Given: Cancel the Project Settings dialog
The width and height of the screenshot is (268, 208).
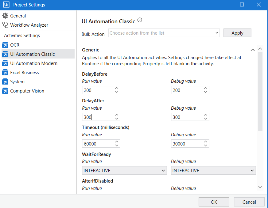Looking at the screenshot, I should (x=249, y=202).
